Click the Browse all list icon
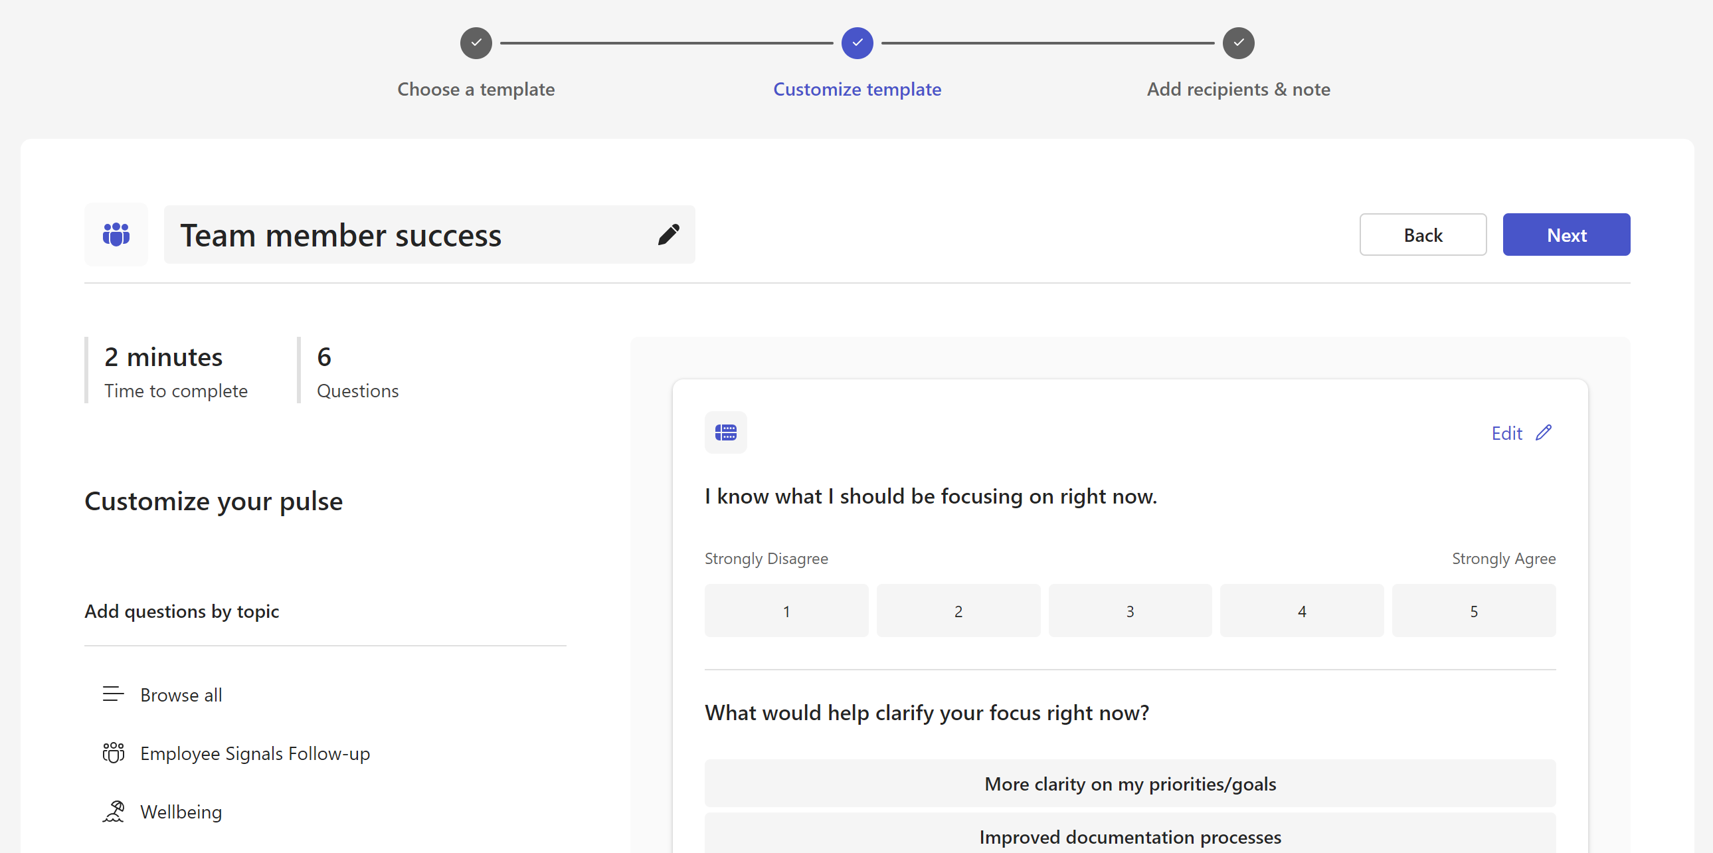1713x853 pixels. coord(113,694)
